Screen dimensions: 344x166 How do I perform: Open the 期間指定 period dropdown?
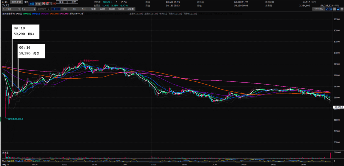43,9
